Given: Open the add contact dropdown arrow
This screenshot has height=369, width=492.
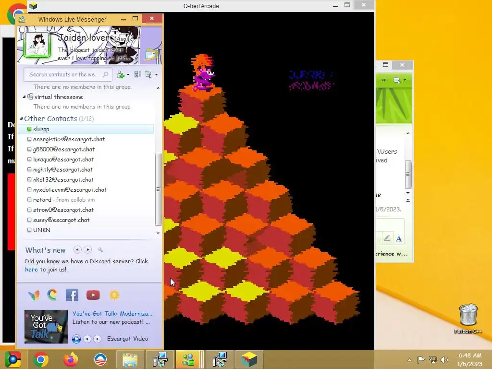Looking at the screenshot, I should click(128, 74).
